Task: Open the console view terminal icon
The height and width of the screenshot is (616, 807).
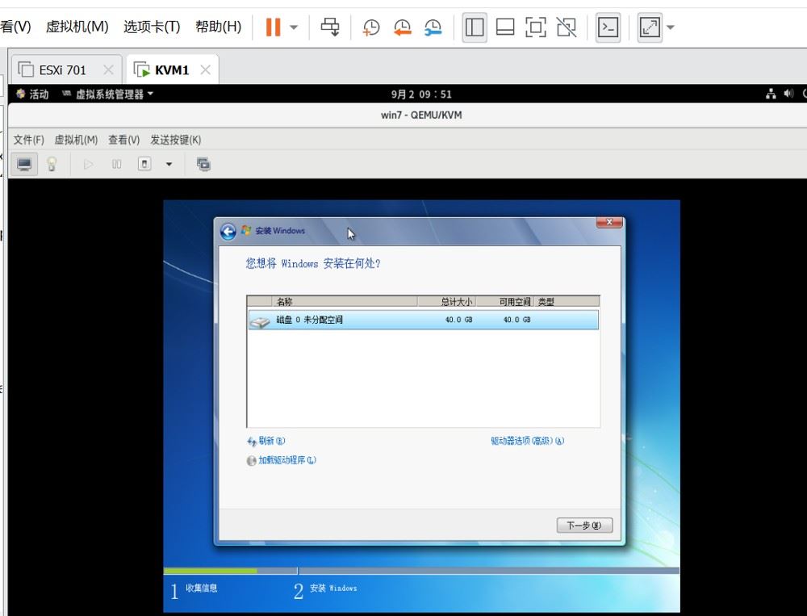Action: [x=608, y=27]
